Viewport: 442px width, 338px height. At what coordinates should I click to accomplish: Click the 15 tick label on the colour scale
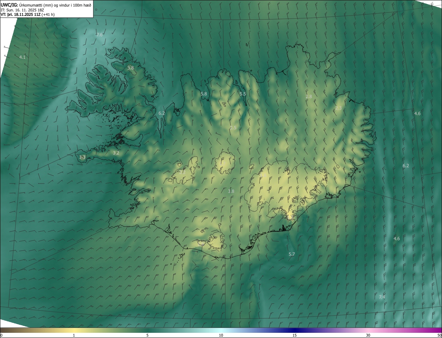(x=295, y=336)
